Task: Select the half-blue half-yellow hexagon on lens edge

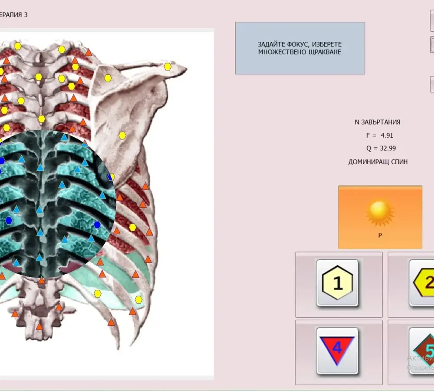Action: [111, 177]
